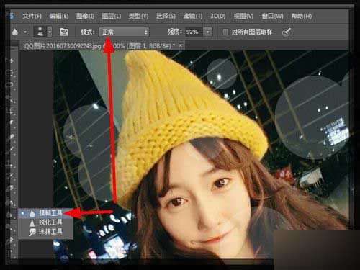The width and height of the screenshot is (360, 270).
Task: Choose 锐化工具 in the tool flyout
Action: point(45,222)
